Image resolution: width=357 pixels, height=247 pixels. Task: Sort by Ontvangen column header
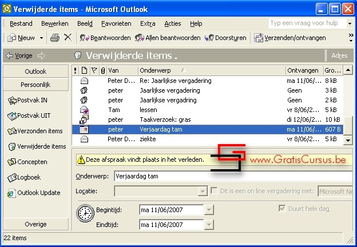[304, 70]
